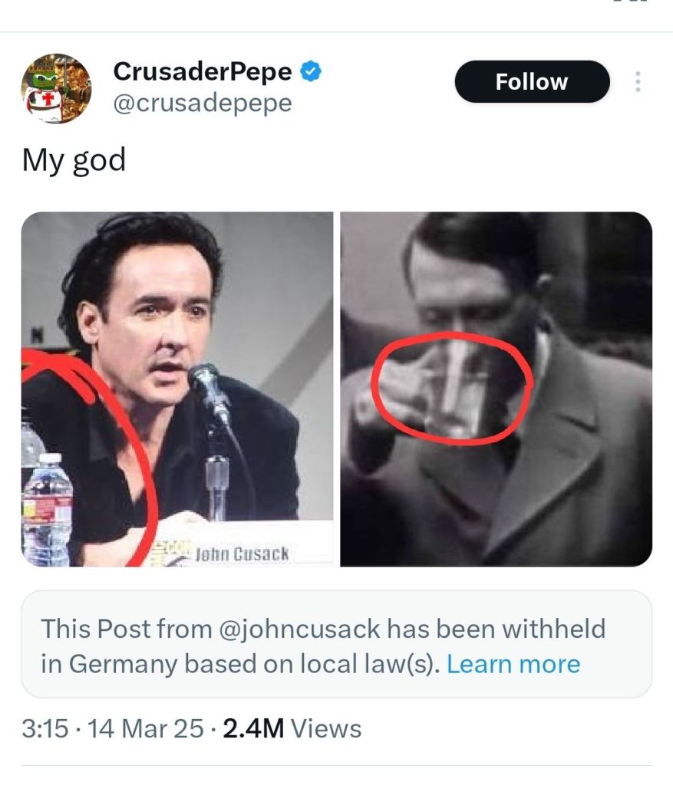Click the John Cusack name placard in photo
The height and width of the screenshot is (785, 673).
click(241, 553)
